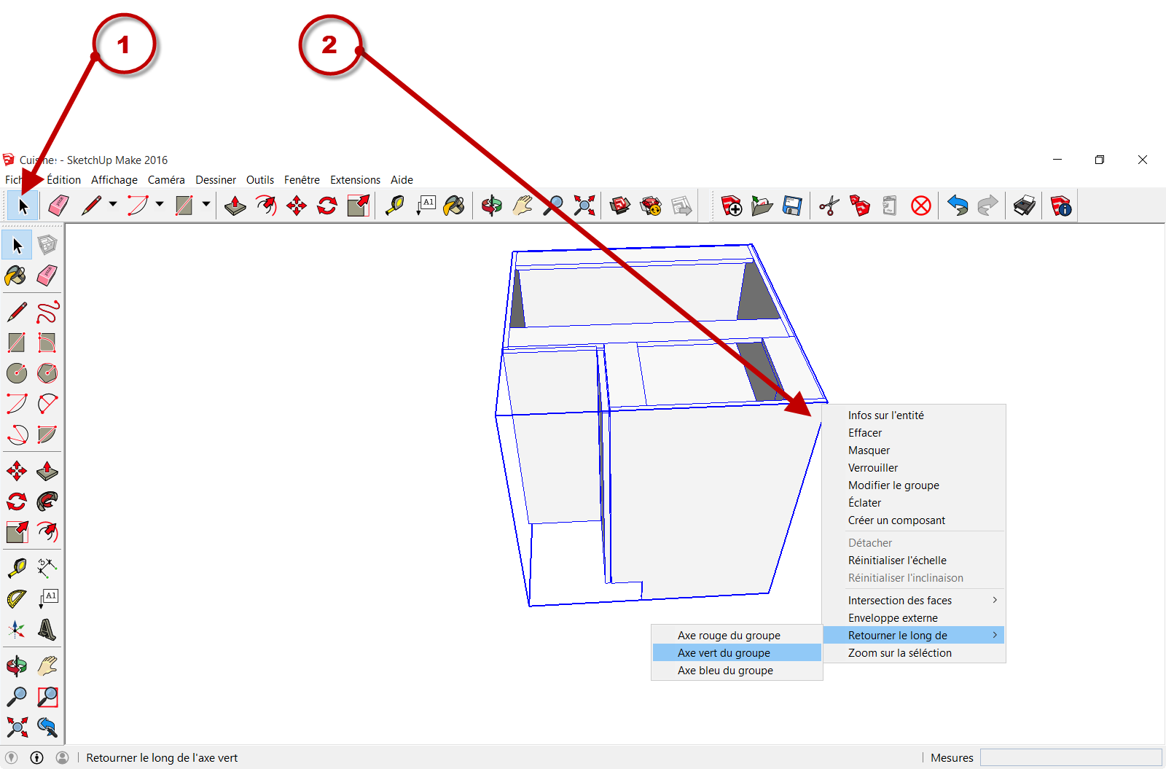Screen dimensions: 1166x769
Task: Open the Caméra menu
Action: [166, 180]
